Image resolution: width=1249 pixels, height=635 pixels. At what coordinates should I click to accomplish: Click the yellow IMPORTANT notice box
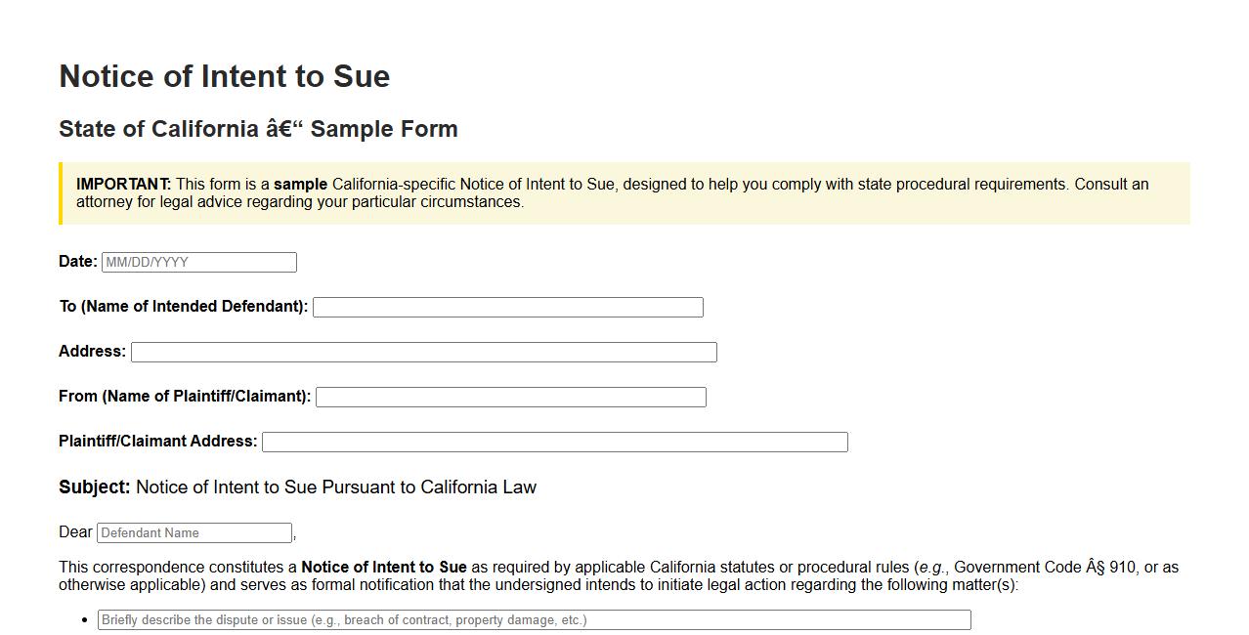coord(624,192)
